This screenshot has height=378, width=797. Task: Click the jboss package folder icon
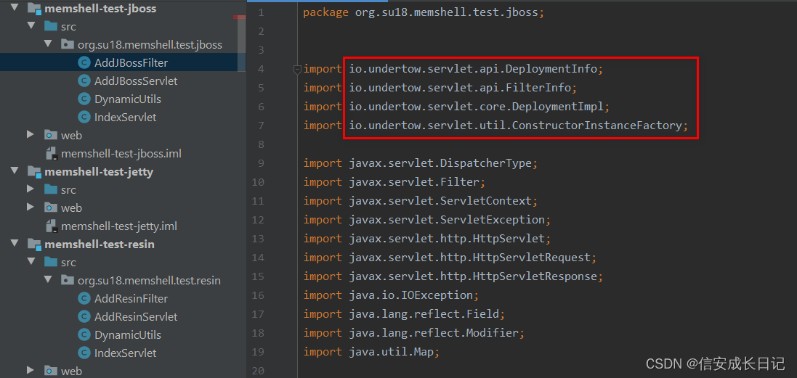[67, 44]
